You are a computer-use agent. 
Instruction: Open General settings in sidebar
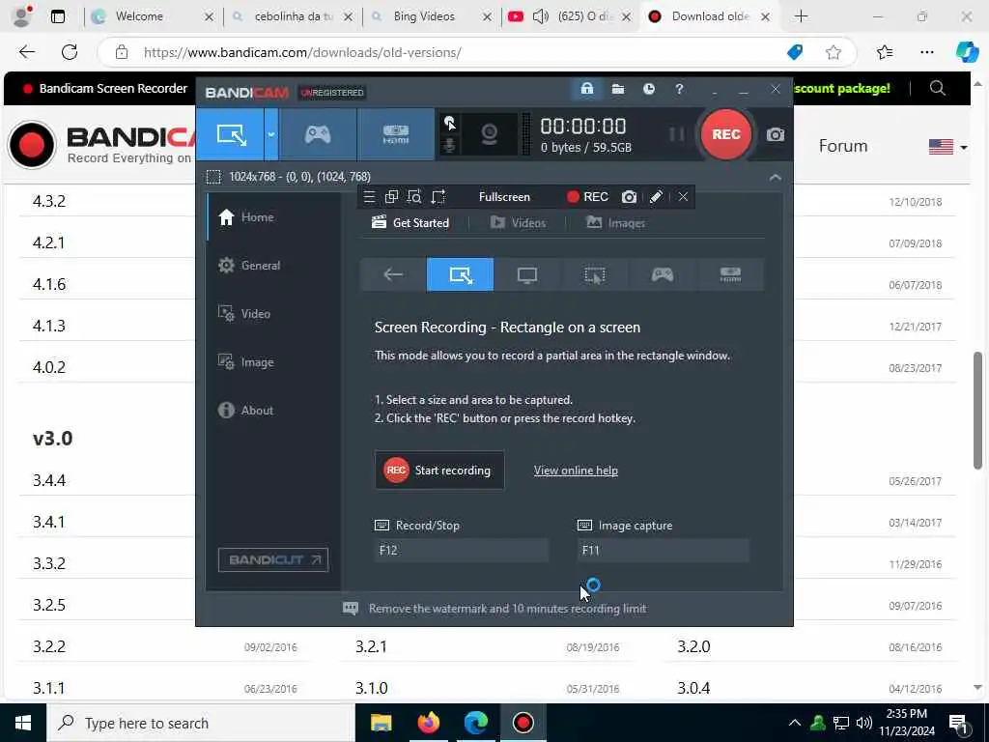(x=273, y=266)
